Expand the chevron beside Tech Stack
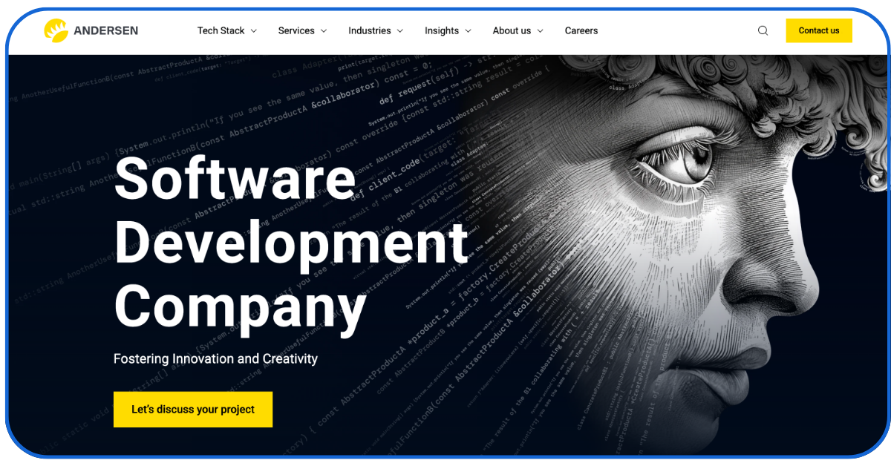The width and height of the screenshot is (891, 466). point(253,31)
